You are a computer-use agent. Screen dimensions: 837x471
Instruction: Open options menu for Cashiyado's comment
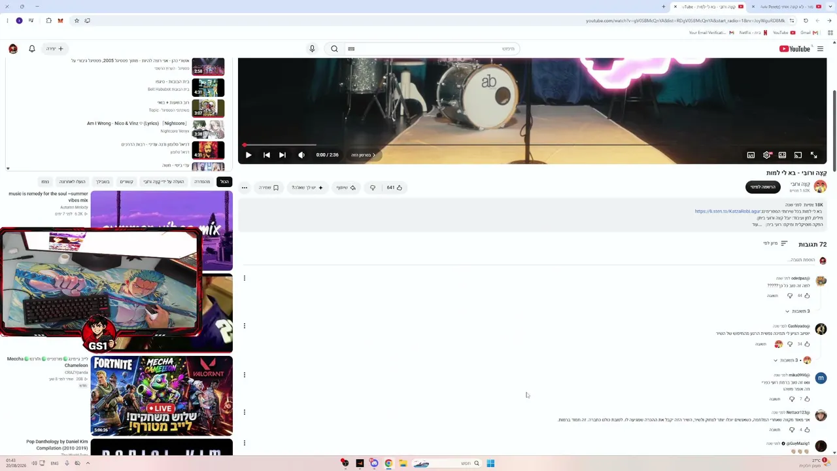(x=245, y=326)
